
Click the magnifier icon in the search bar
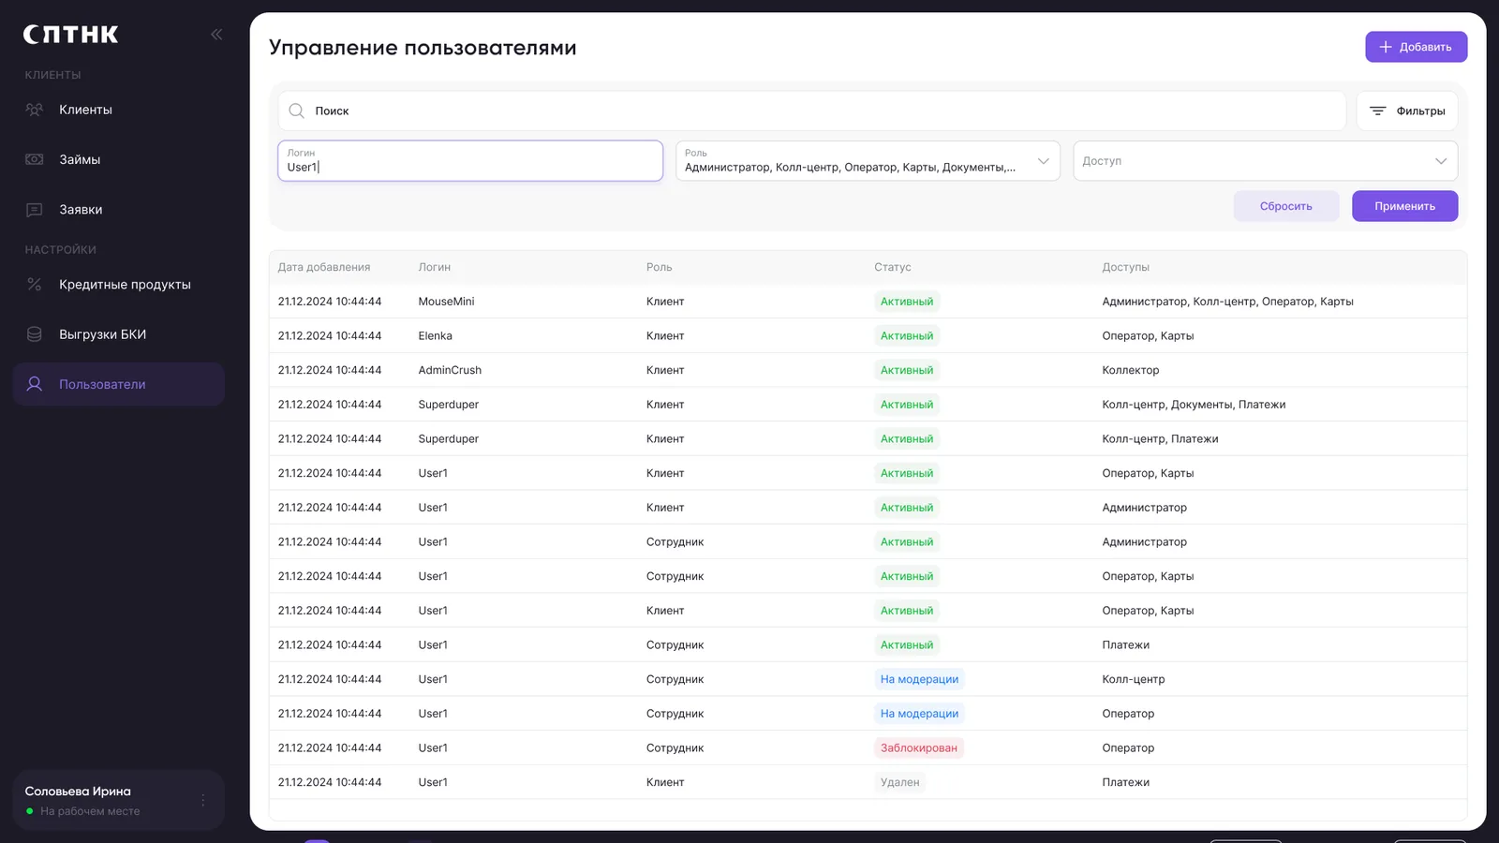[x=297, y=111]
